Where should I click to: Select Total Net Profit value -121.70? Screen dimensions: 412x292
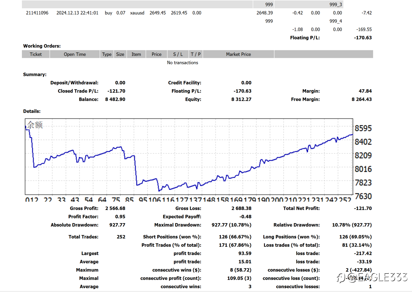pos(363,208)
